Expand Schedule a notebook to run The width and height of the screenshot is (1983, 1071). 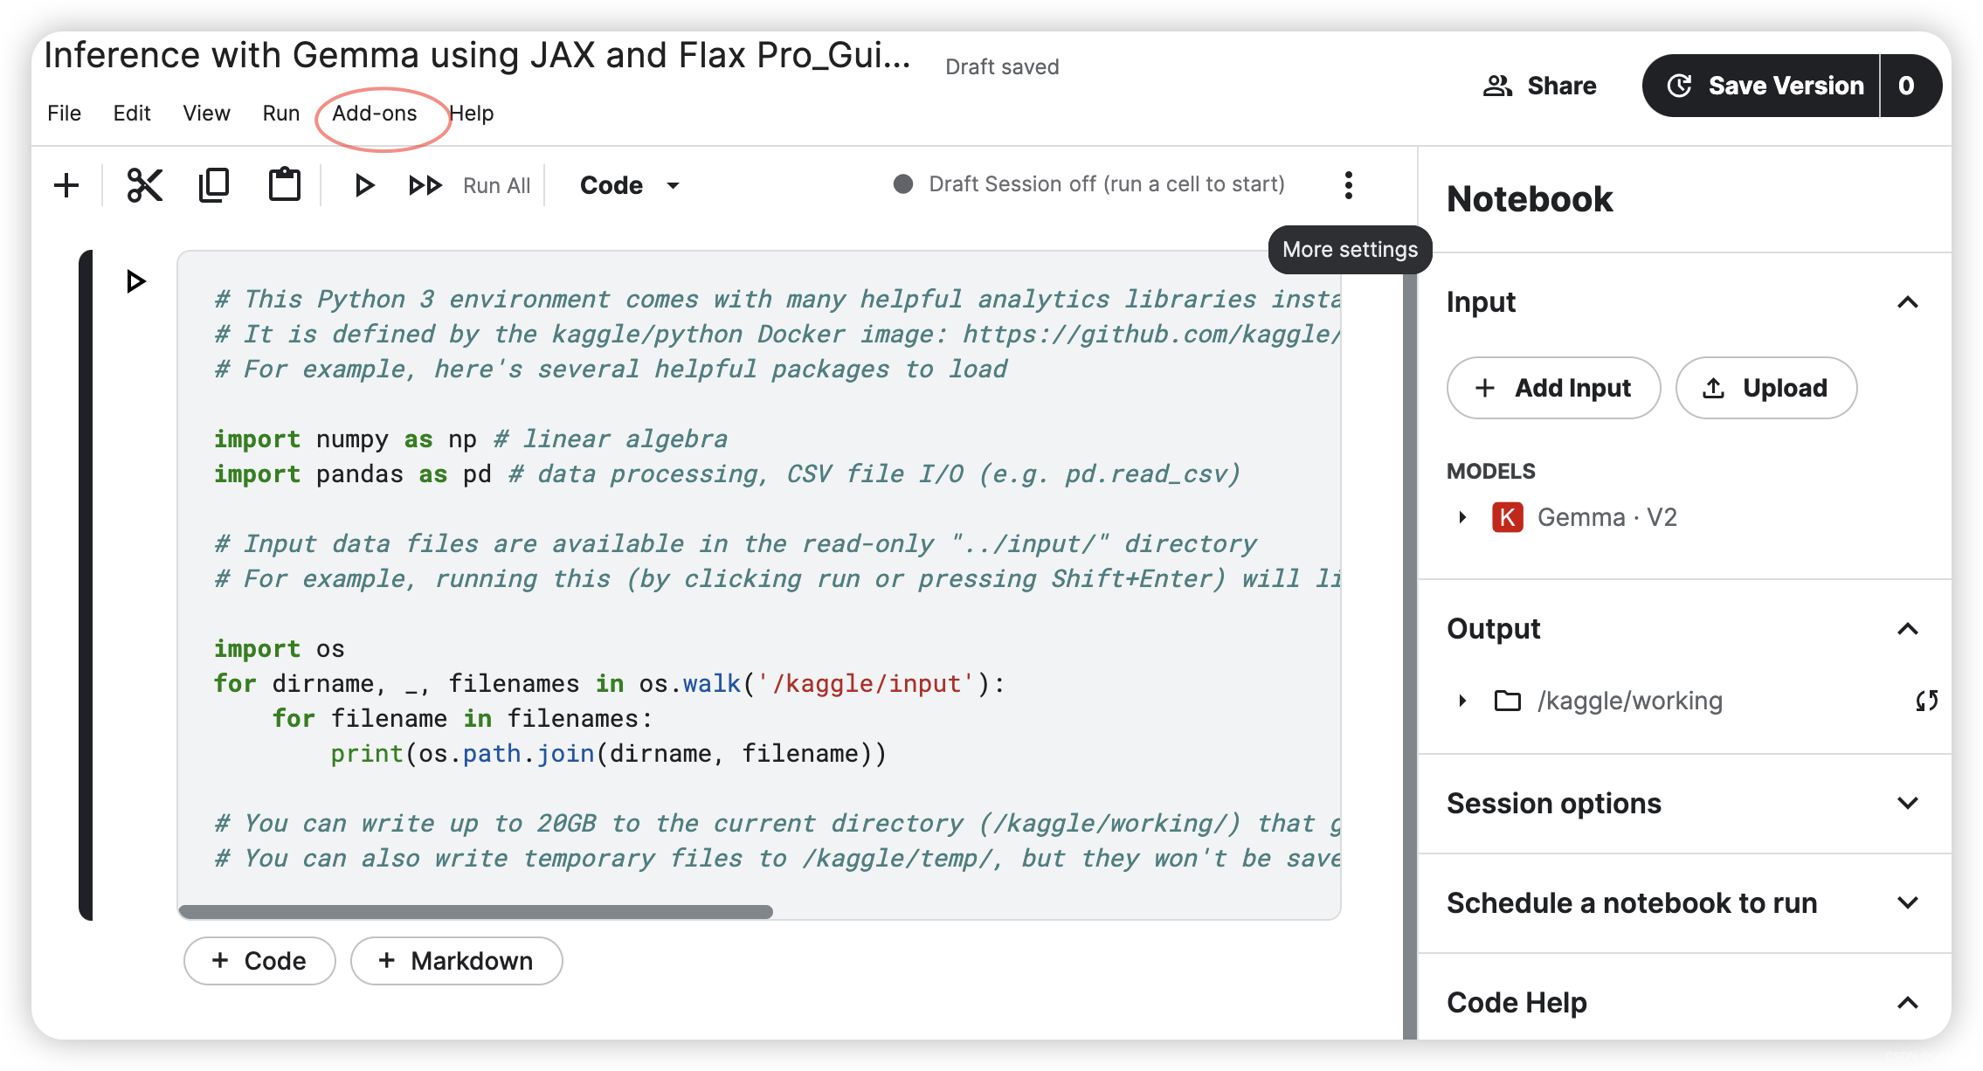click(1908, 902)
